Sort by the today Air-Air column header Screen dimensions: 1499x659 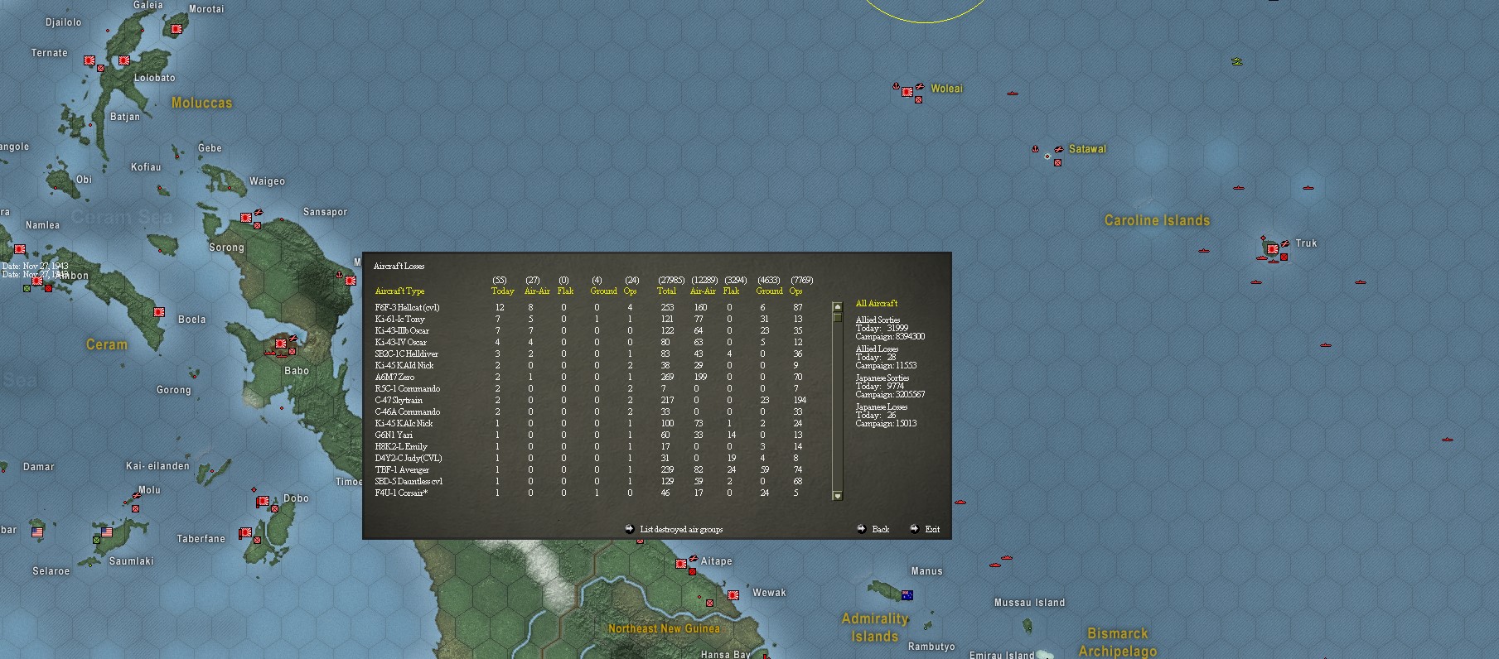pyautogui.click(x=537, y=291)
